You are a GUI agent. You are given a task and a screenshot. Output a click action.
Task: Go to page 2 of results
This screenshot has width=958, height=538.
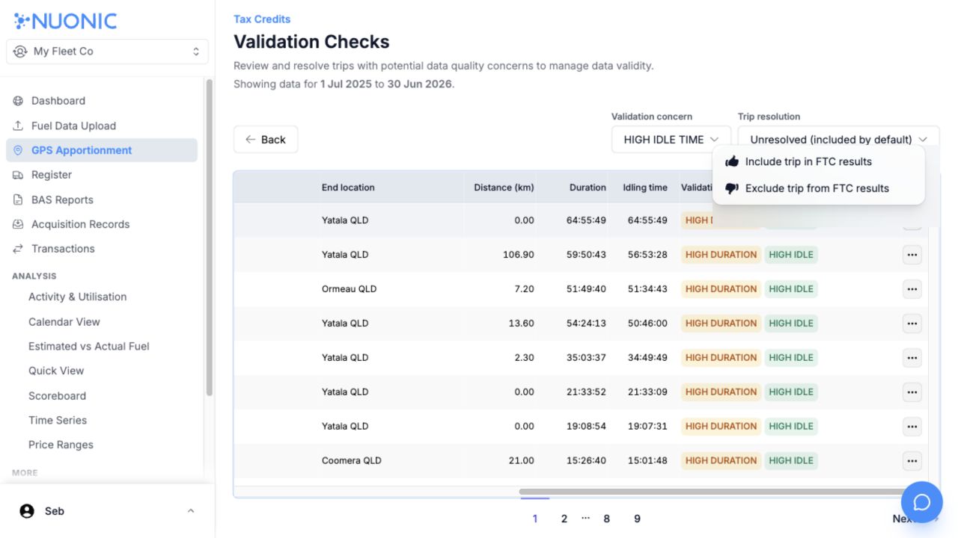[x=564, y=519]
